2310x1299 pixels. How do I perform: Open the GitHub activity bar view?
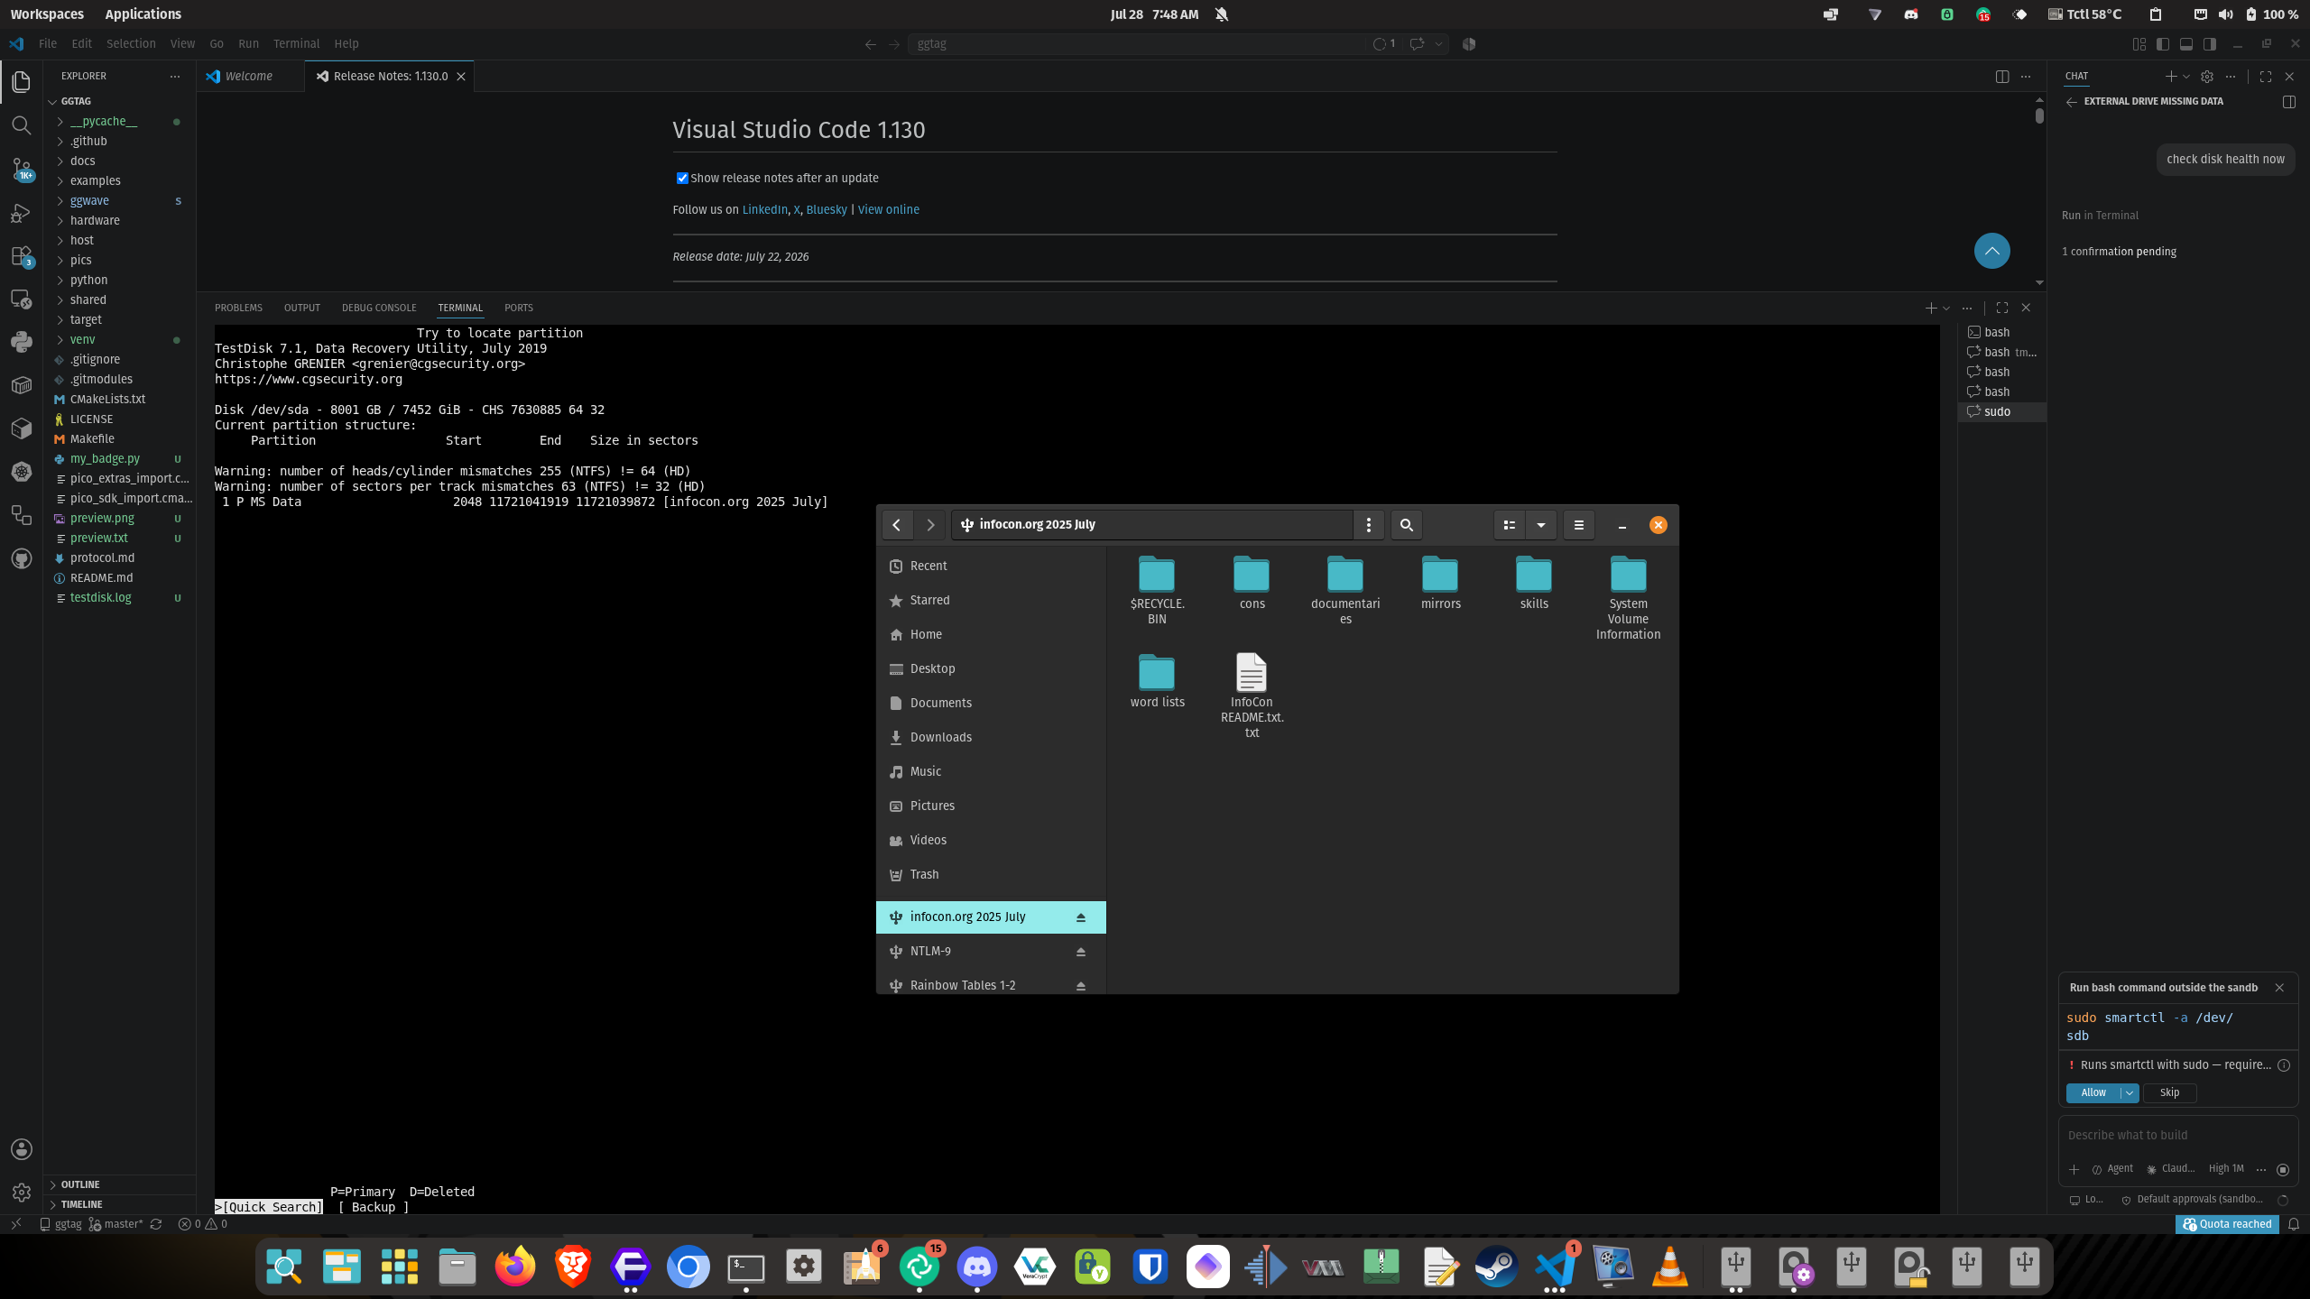coord(22,559)
